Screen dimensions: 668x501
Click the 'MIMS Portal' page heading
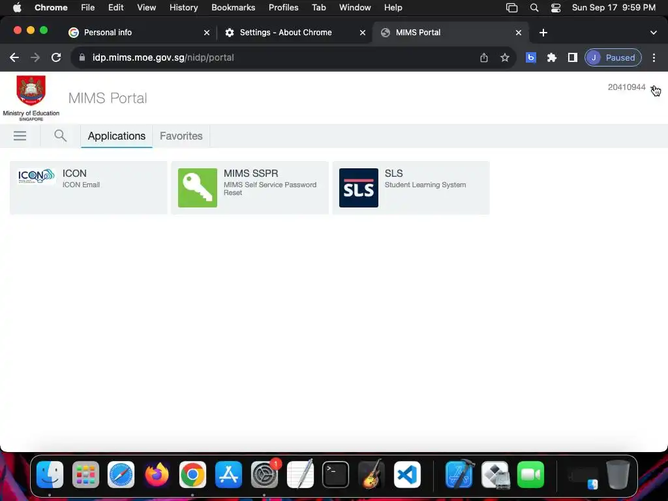click(x=108, y=98)
